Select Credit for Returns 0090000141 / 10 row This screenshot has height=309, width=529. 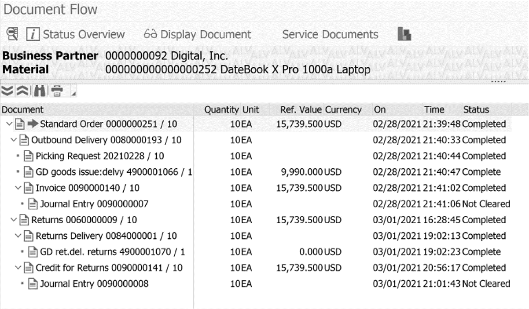click(x=256, y=268)
